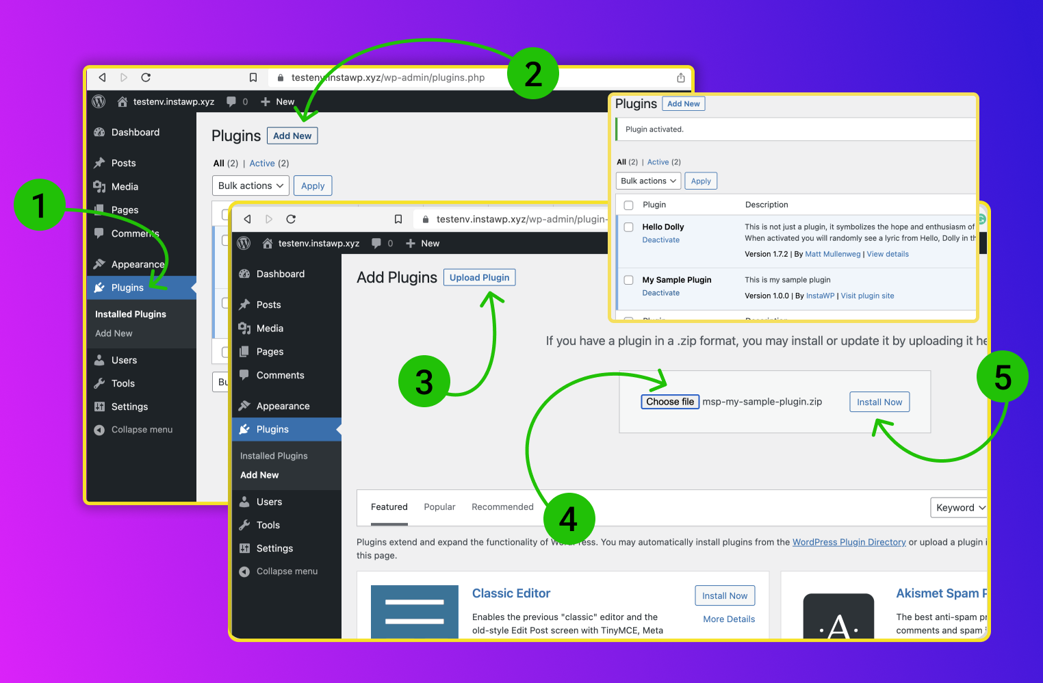Tick the Hello Dolly plugin checkbox

click(x=628, y=227)
